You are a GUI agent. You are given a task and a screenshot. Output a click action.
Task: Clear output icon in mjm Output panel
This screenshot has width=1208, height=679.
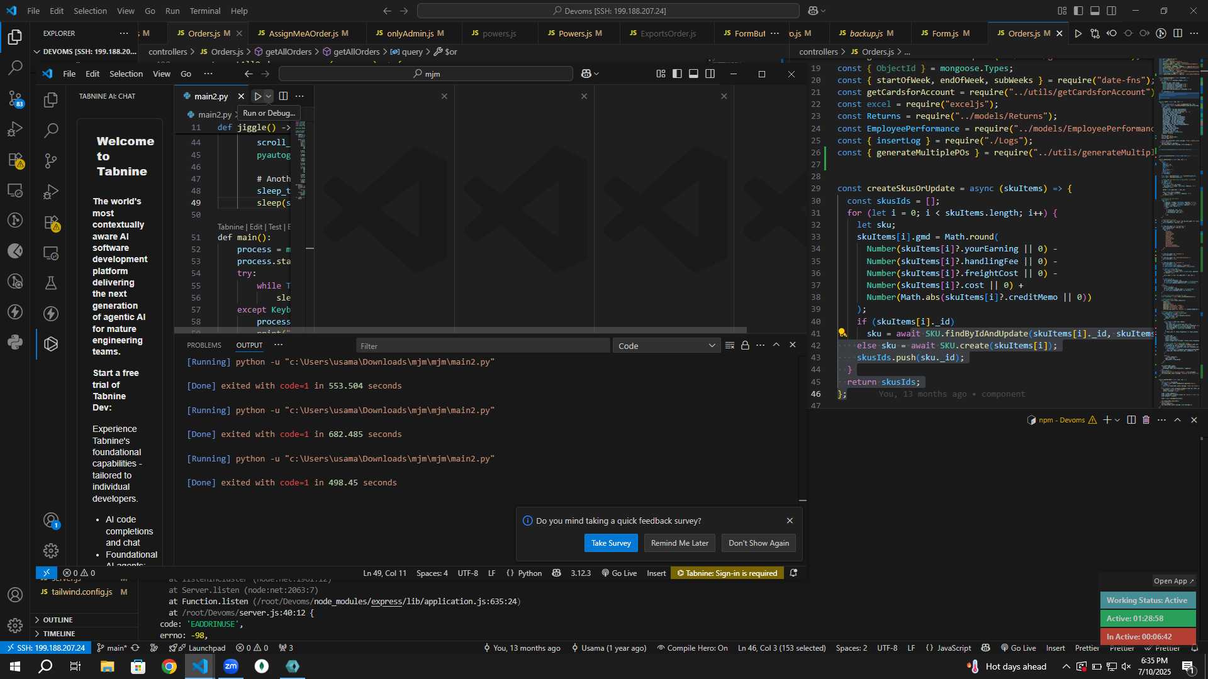click(730, 345)
